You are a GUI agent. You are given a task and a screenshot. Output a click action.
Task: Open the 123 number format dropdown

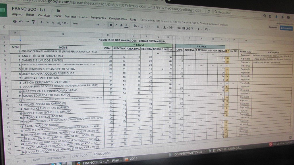coord(65,23)
